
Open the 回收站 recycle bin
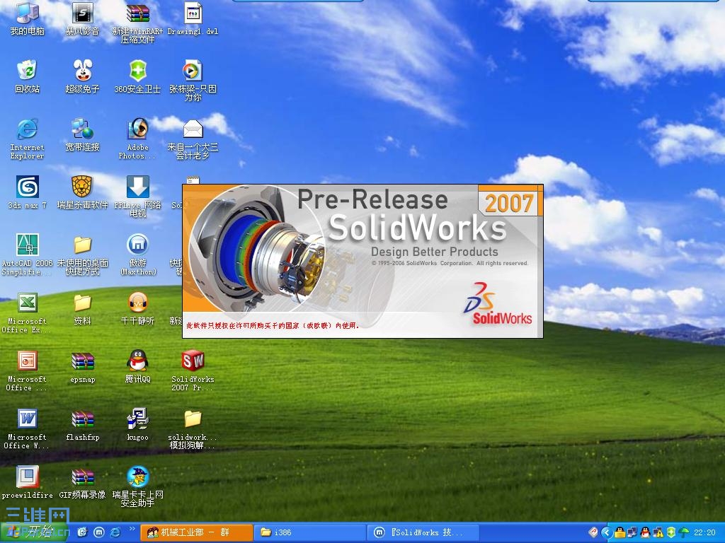click(x=28, y=76)
